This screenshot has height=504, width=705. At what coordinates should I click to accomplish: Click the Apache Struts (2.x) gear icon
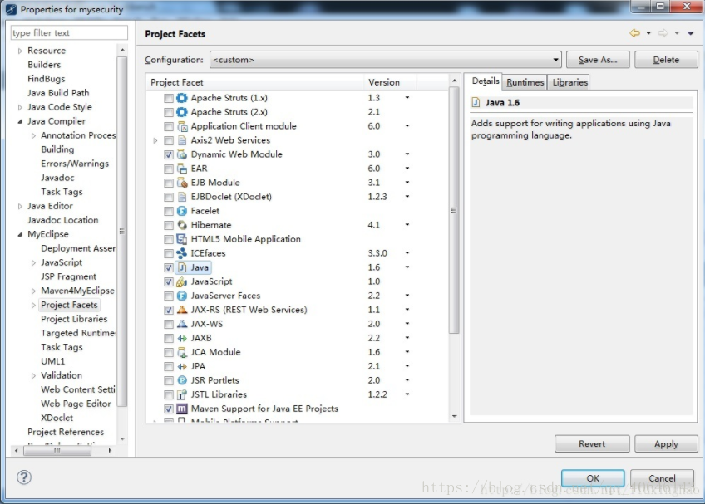(181, 112)
